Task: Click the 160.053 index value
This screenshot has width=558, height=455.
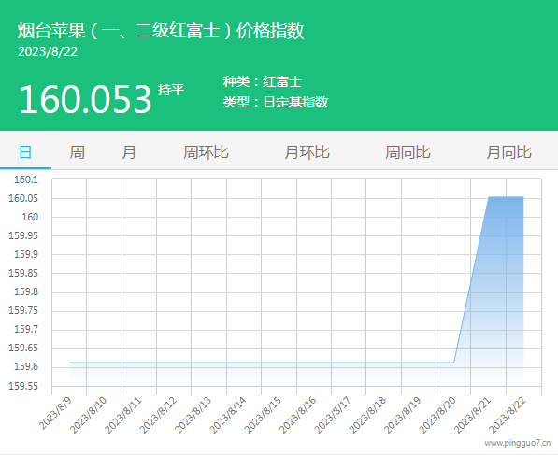Action: 85,99
